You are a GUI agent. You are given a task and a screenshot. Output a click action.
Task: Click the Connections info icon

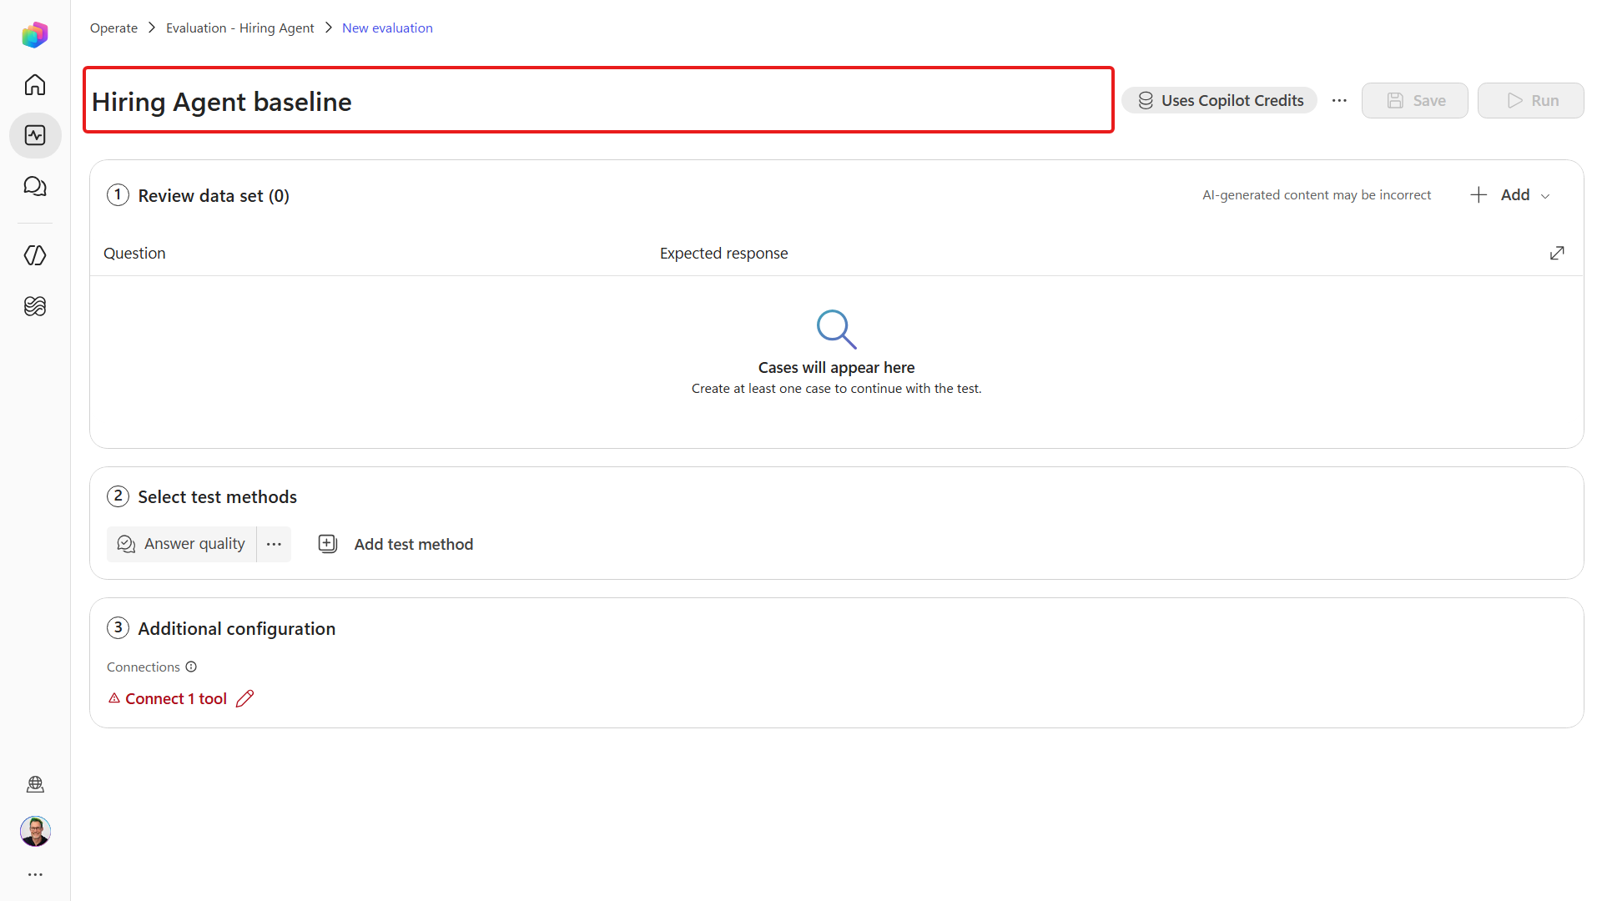[191, 667]
